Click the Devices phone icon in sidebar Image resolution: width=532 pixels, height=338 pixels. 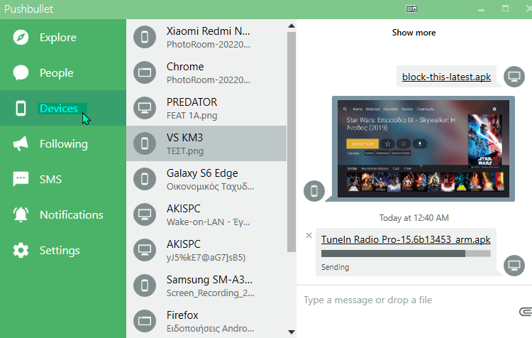pyautogui.click(x=21, y=108)
